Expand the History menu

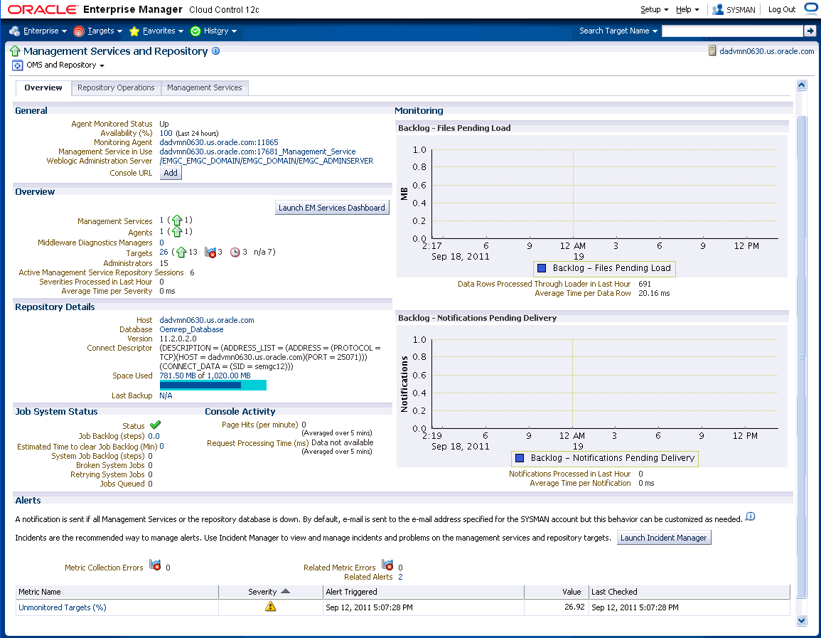point(220,31)
